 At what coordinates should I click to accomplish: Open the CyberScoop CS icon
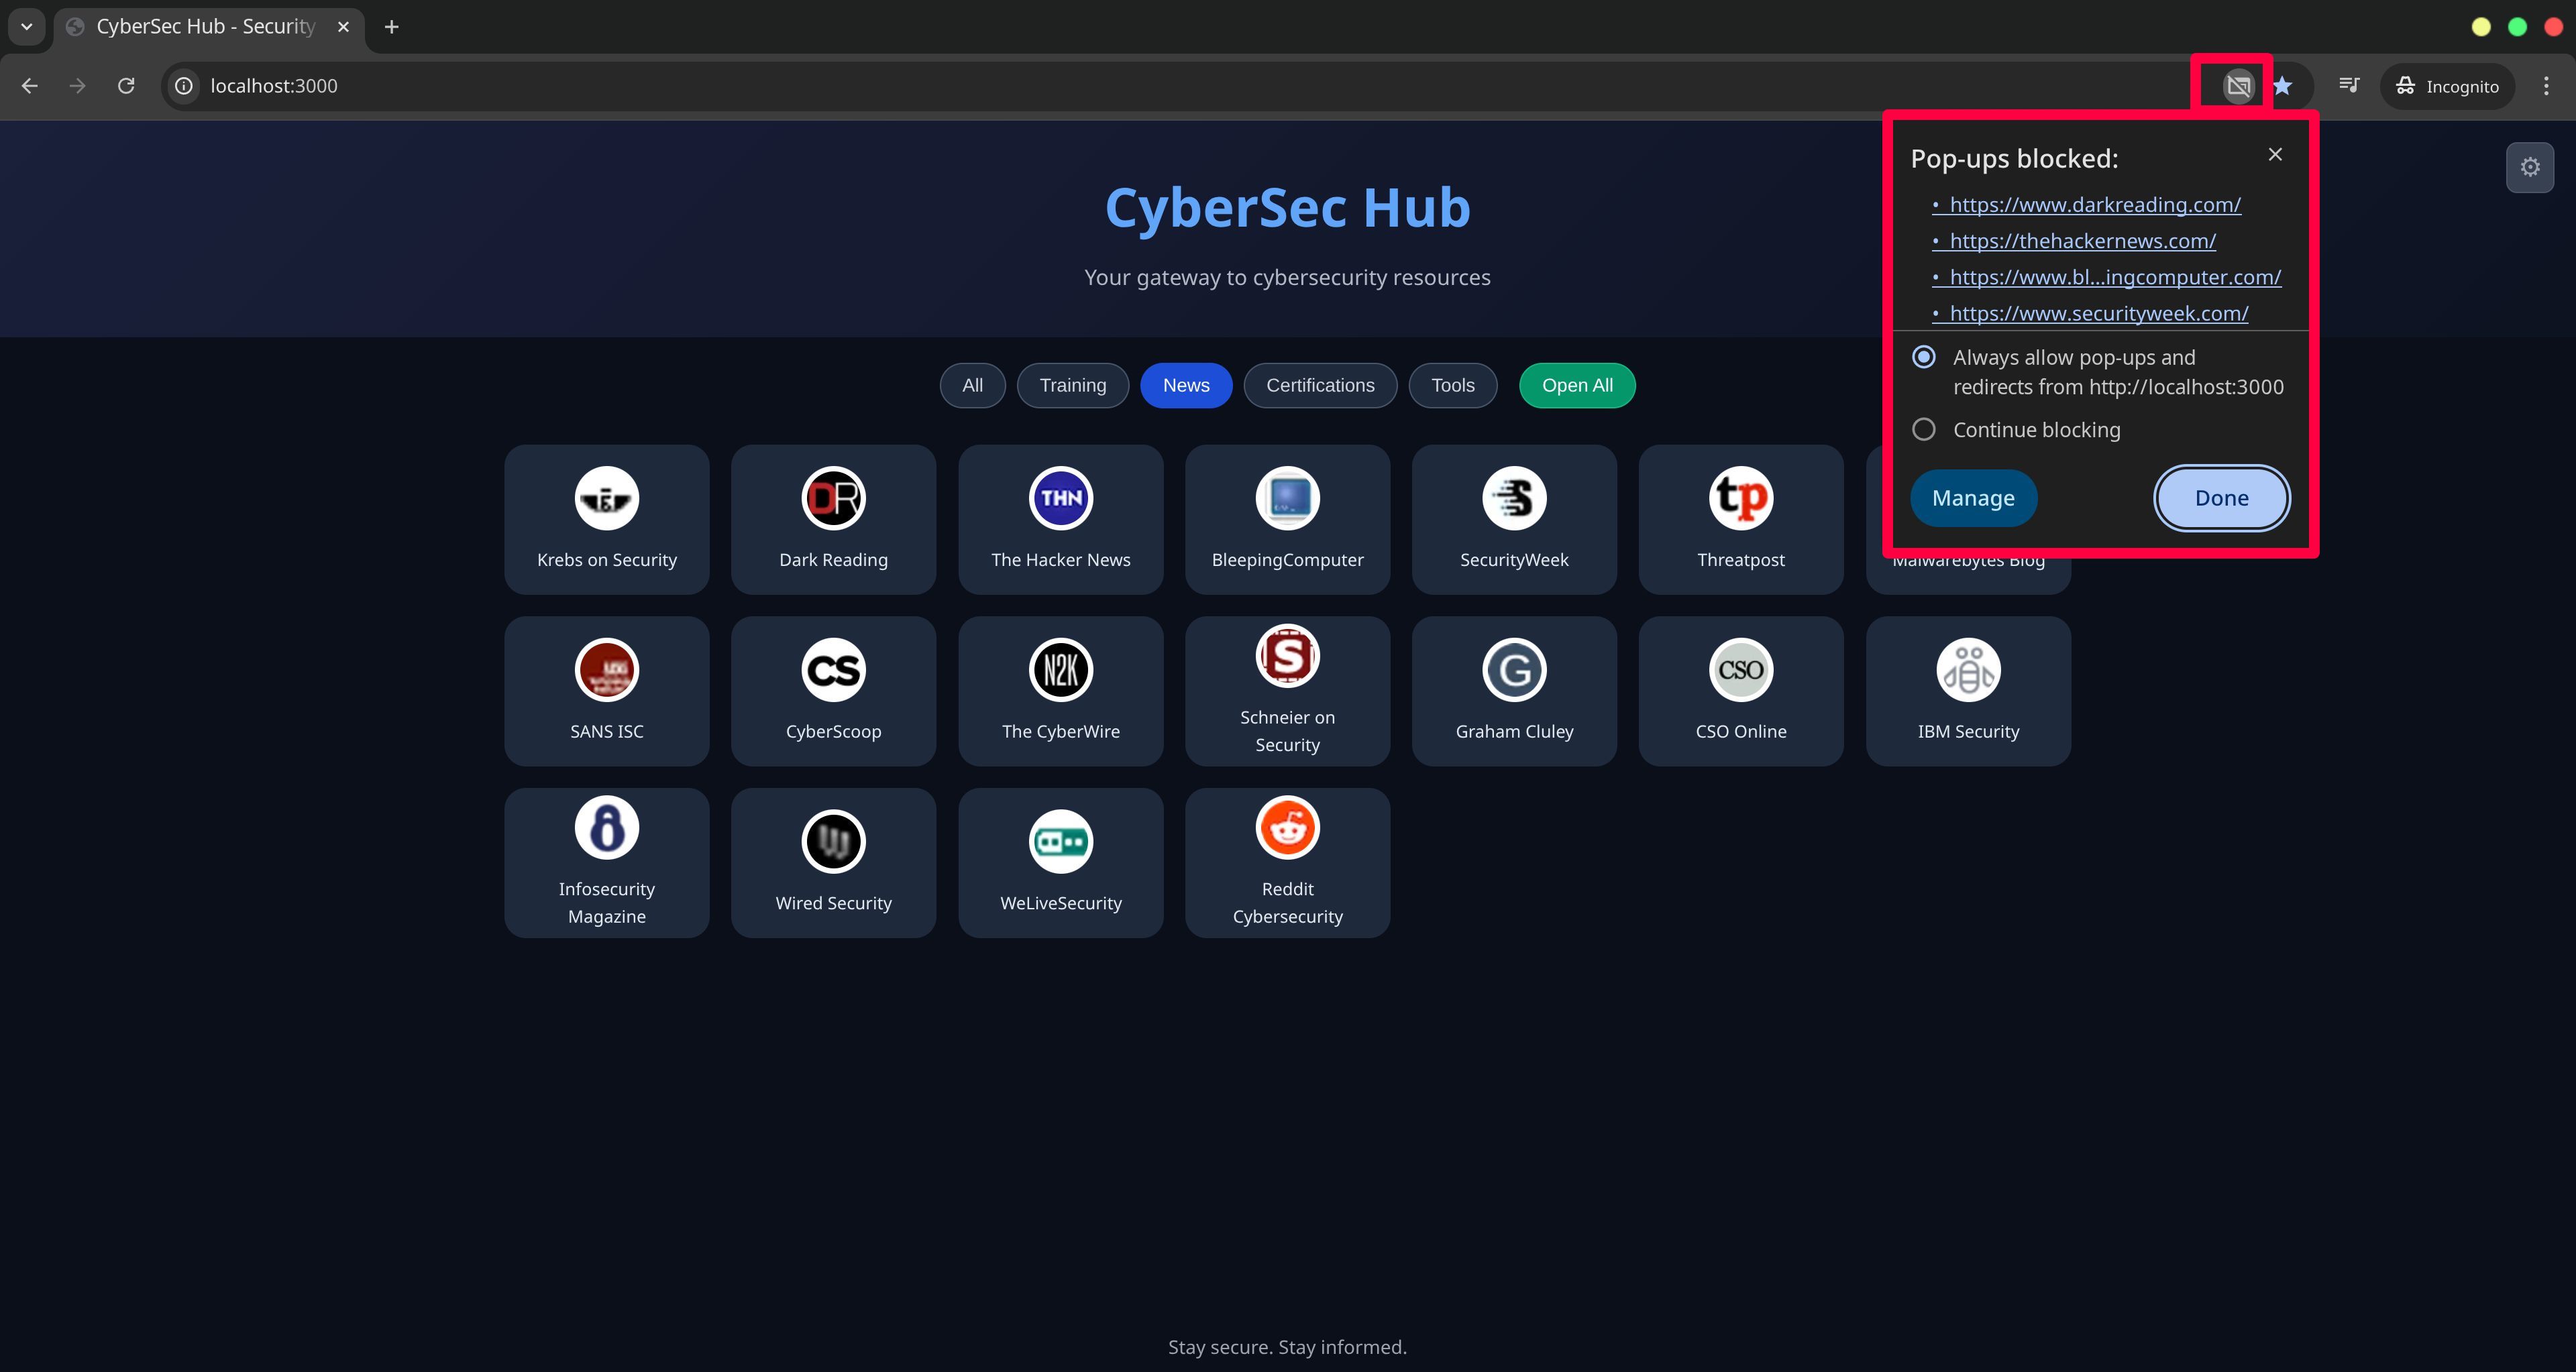pyautogui.click(x=833, y=669)
